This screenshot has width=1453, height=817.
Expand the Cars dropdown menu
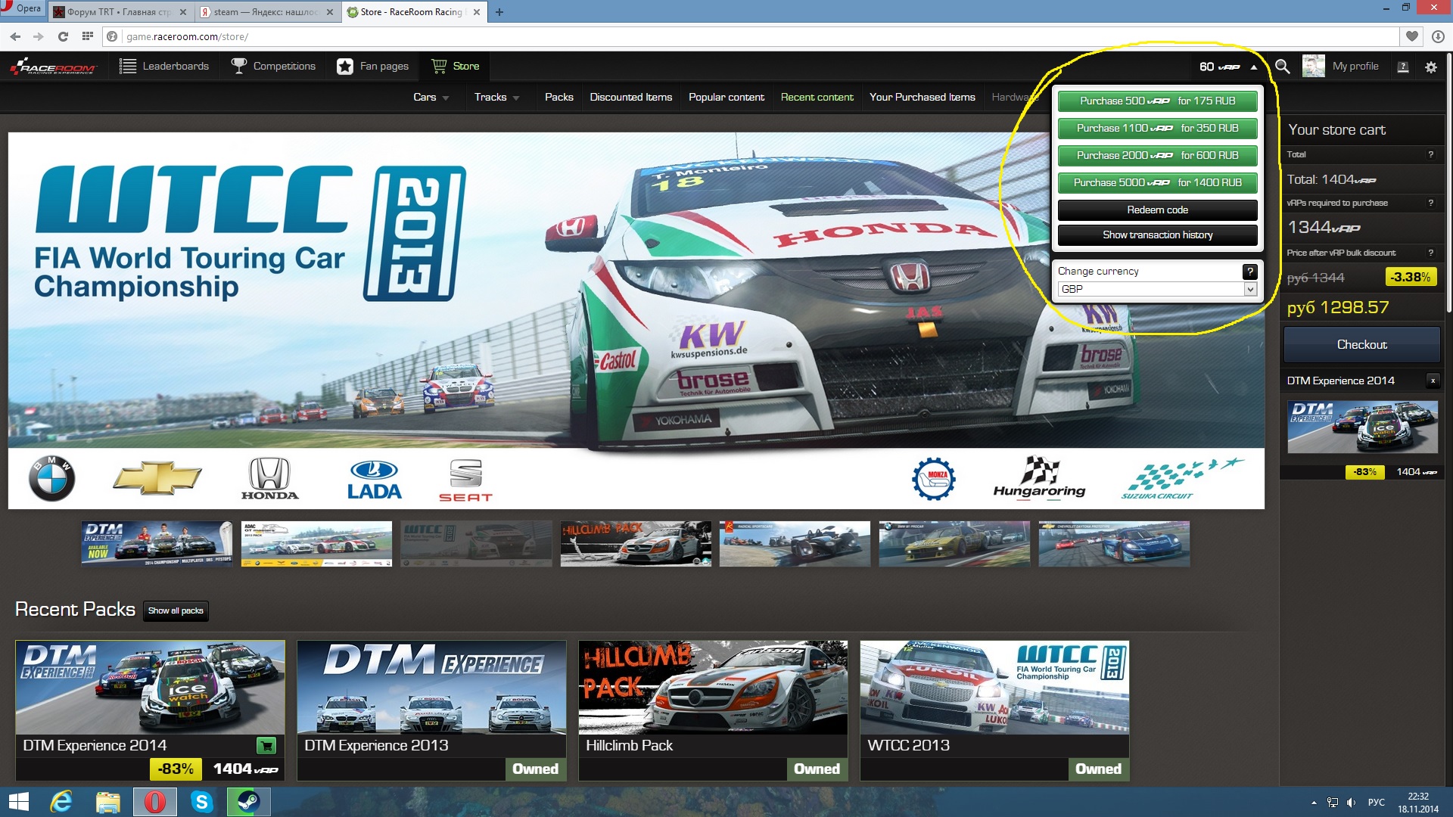431,97
